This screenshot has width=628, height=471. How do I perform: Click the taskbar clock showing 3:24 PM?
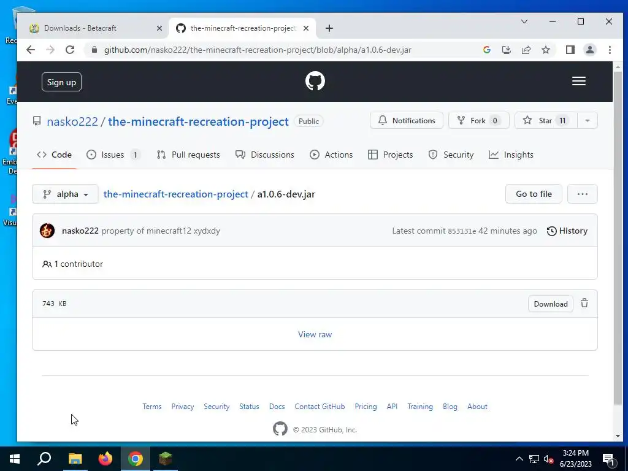575,459
